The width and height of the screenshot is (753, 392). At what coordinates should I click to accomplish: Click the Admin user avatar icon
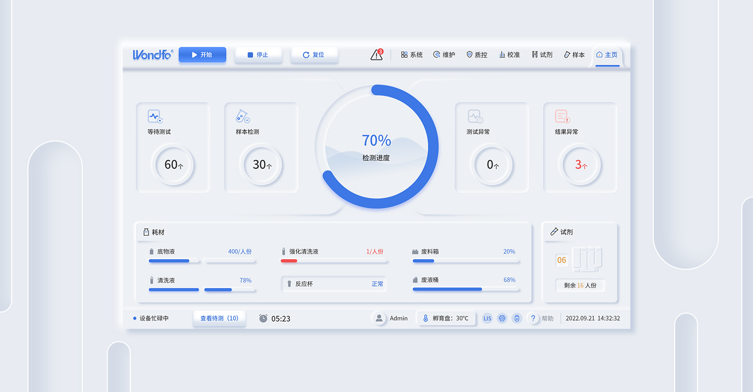click(379, 319)
